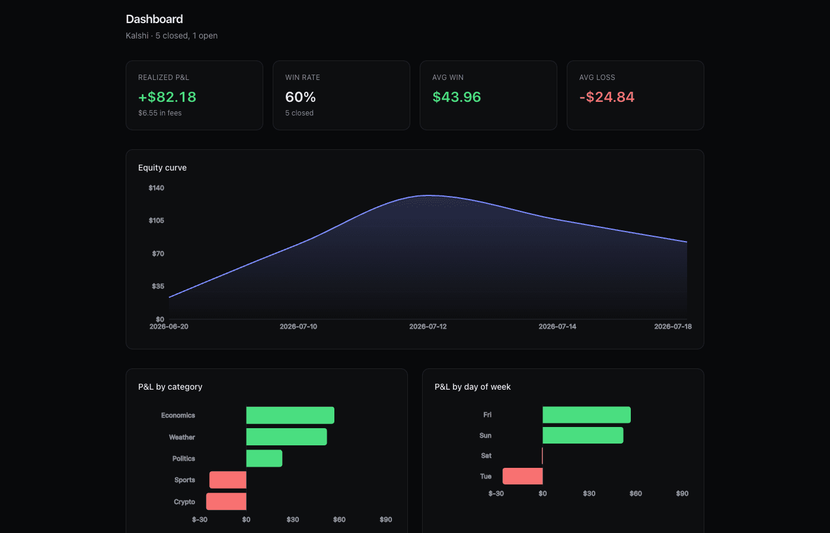Click the Economics green bar
830x533 pixels.
[x=290, y=415]
